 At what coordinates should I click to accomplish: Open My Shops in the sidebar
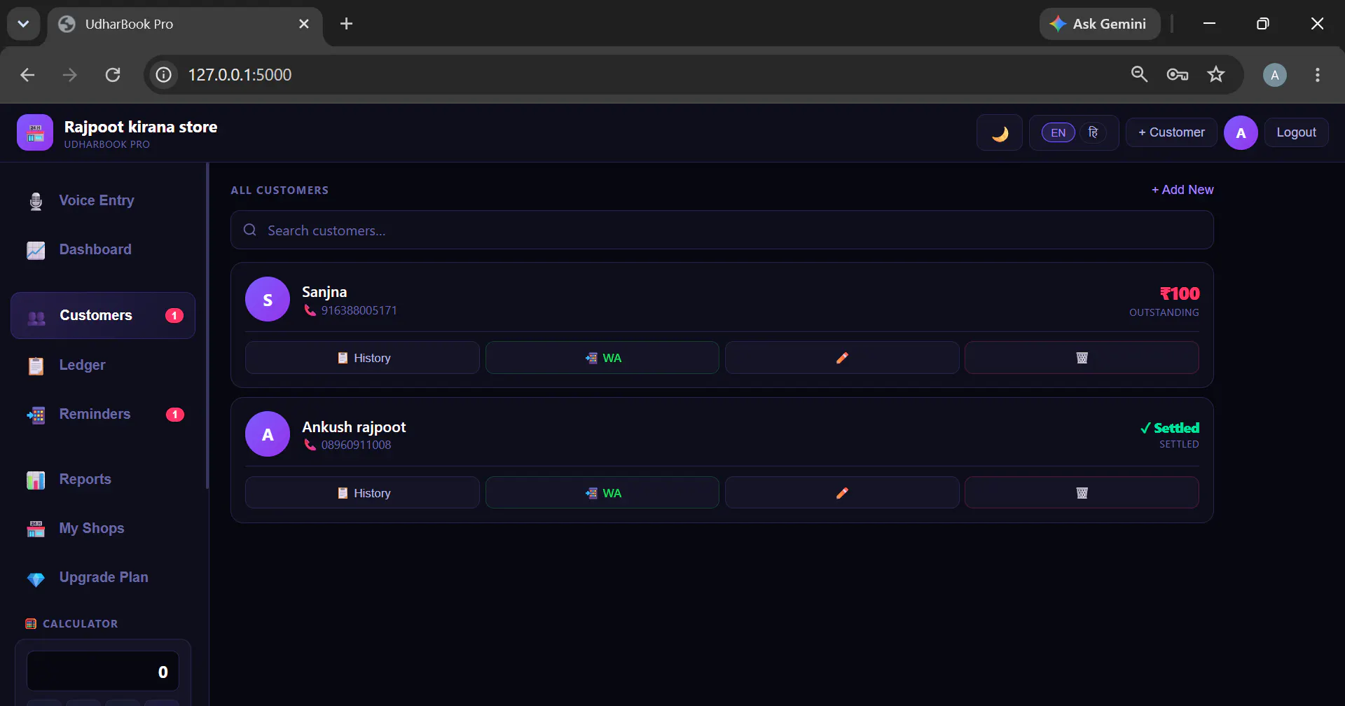pyautogui.click(x=103, y=528)
